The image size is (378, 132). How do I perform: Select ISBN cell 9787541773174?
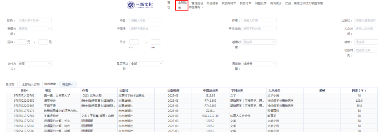(24, 111)
